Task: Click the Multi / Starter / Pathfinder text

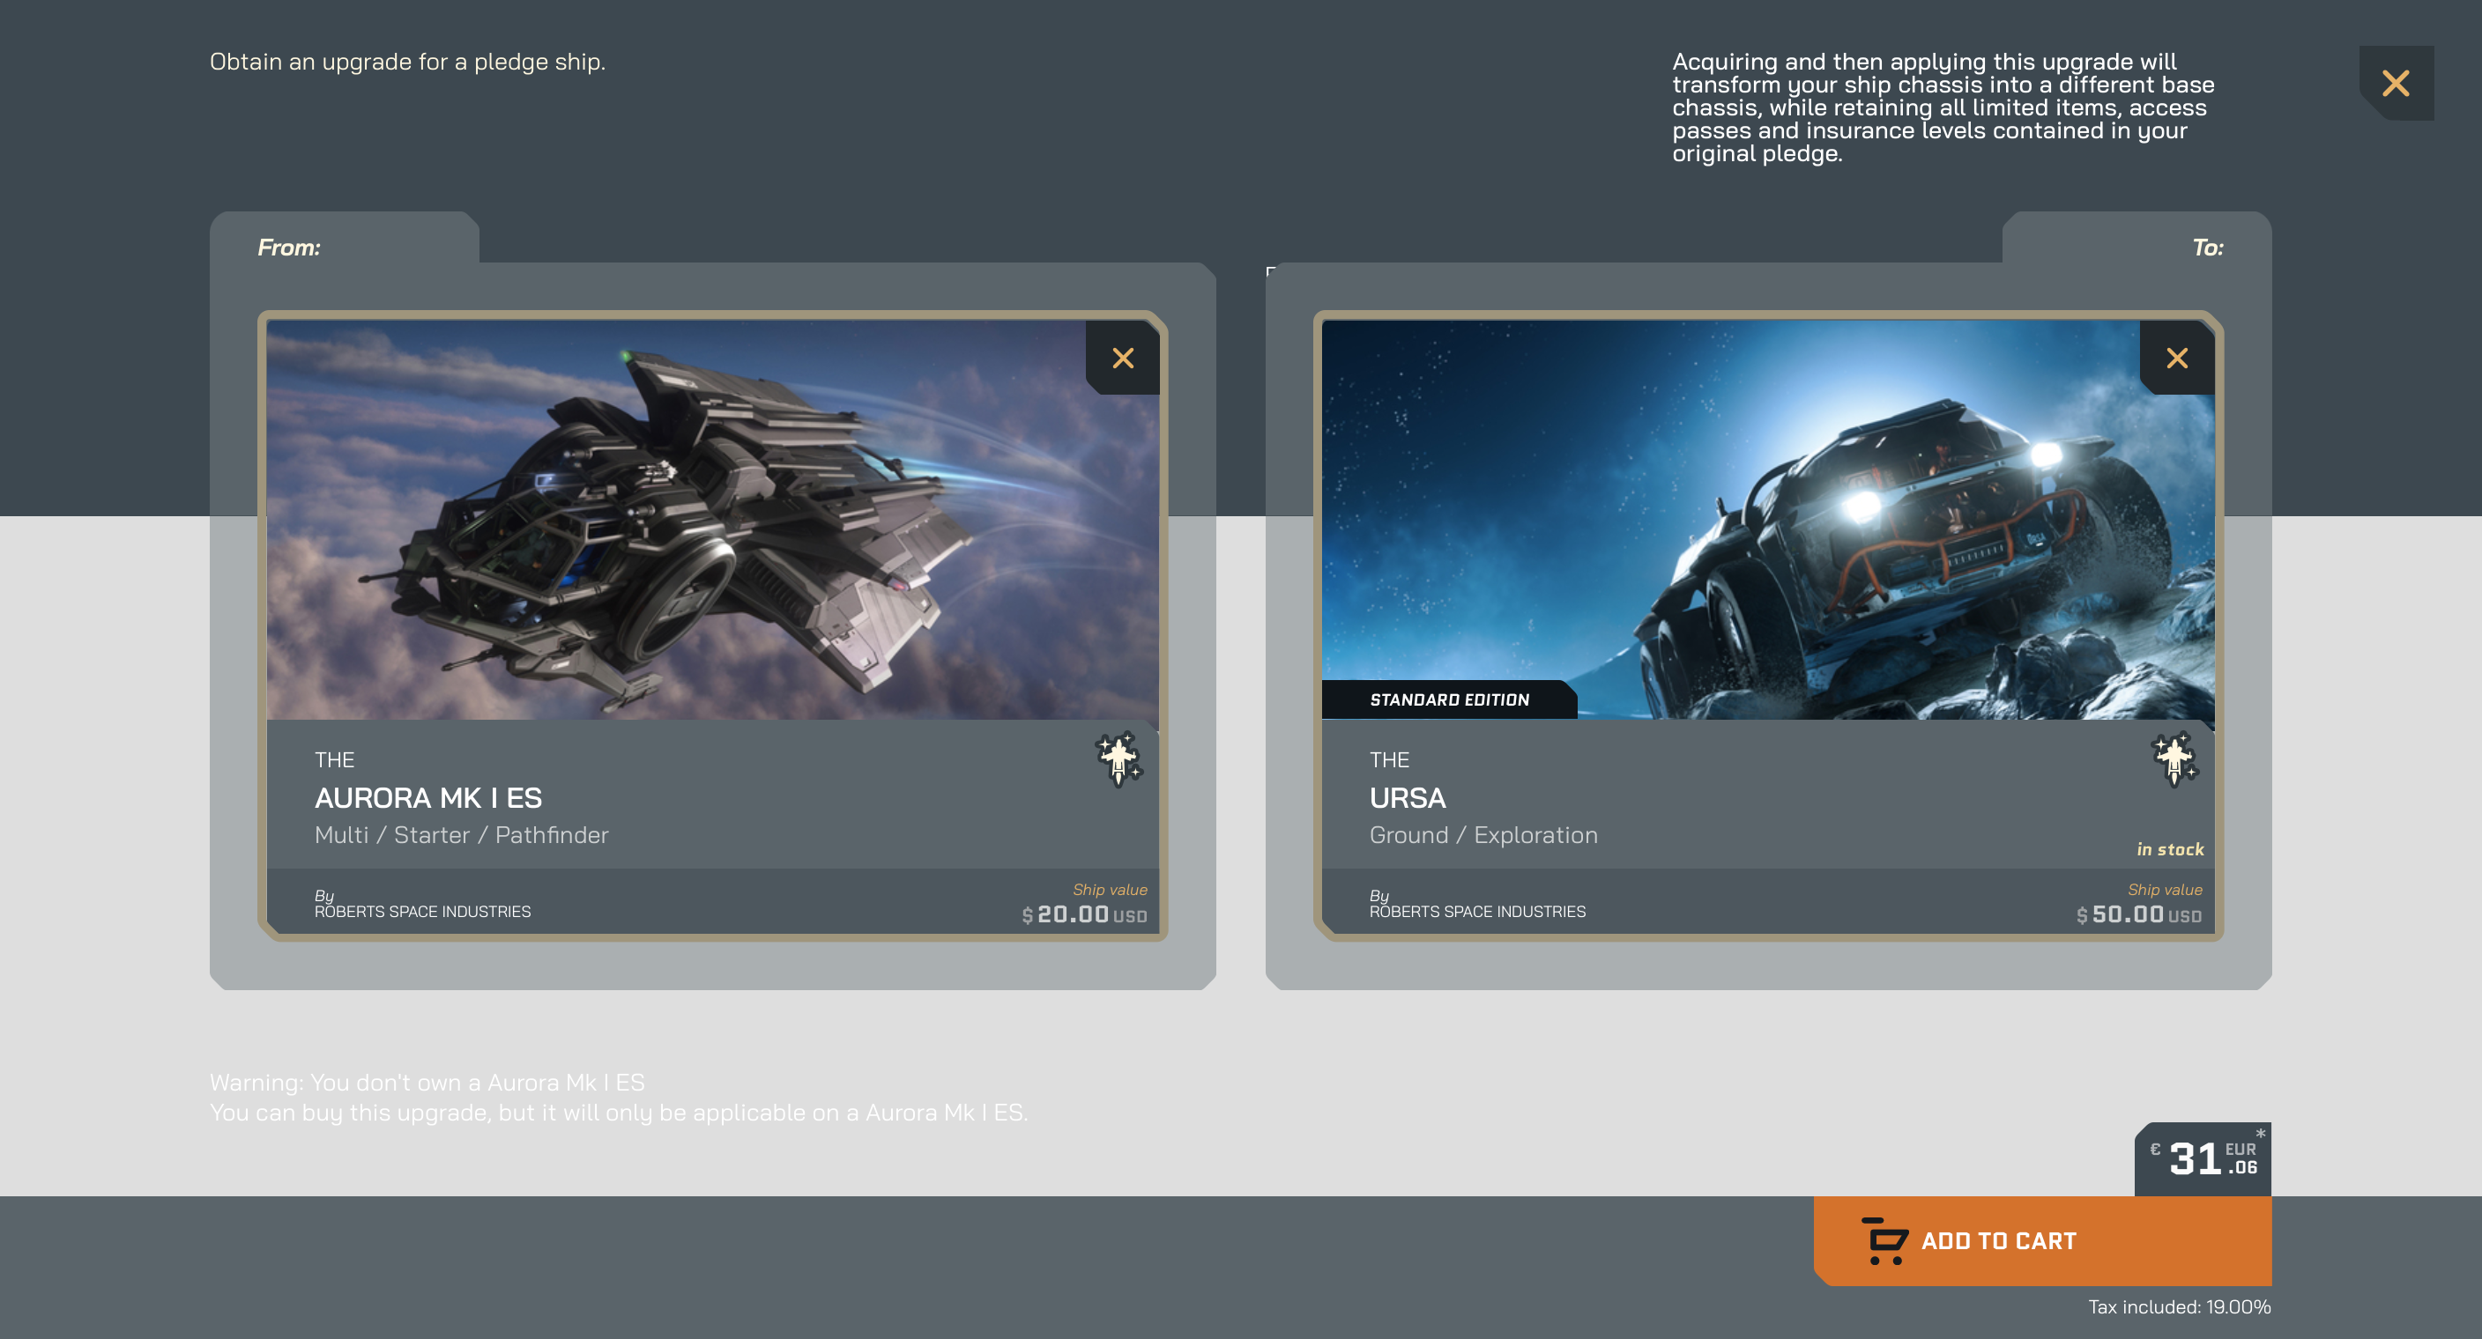Action: (x=462, y=835)
